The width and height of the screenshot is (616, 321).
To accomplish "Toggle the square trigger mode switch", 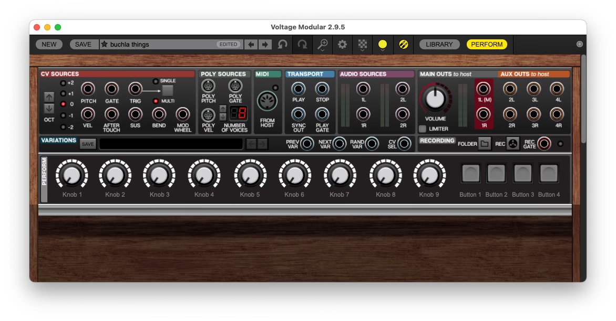I will (168, 91).
